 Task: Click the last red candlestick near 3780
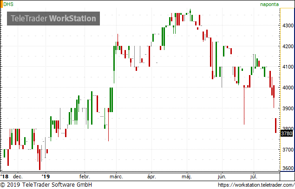(275, 126)
